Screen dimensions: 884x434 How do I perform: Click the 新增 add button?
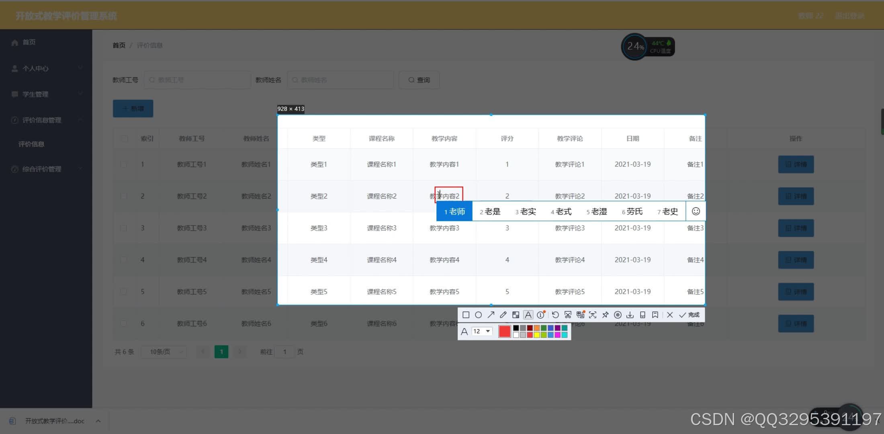click(133, 108)
